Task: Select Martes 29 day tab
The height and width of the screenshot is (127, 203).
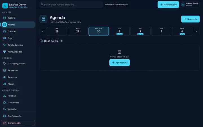Action: [x=78, y=31]
